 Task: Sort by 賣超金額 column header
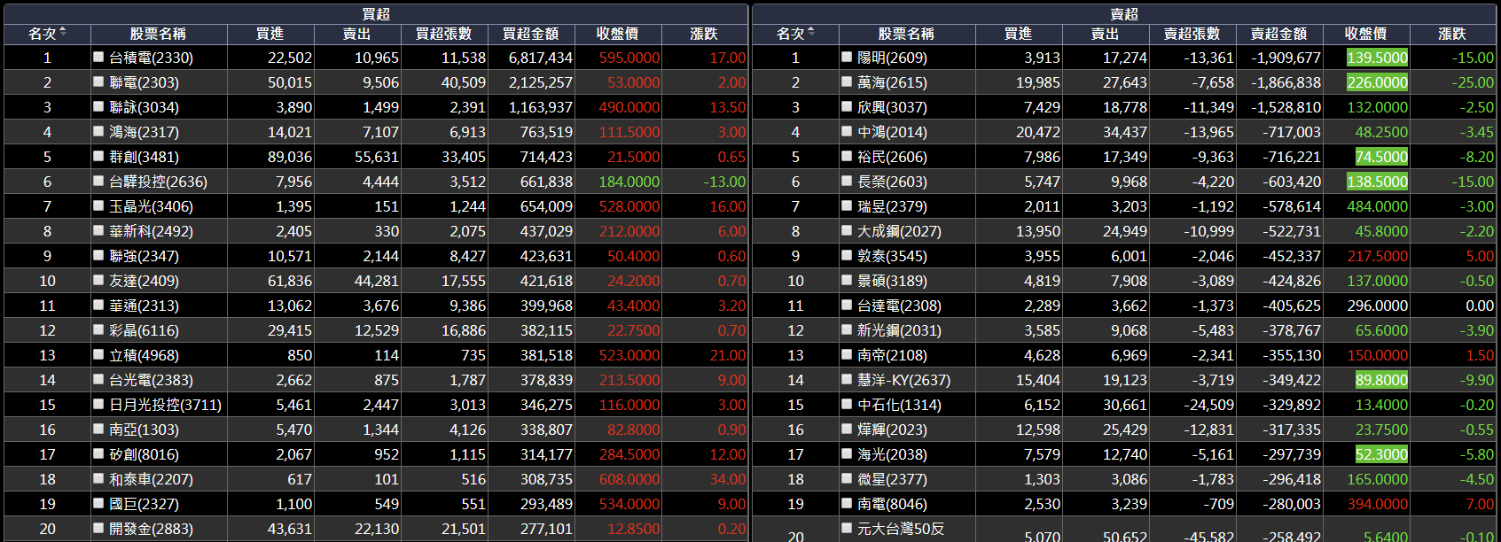tap(1278, 34)
